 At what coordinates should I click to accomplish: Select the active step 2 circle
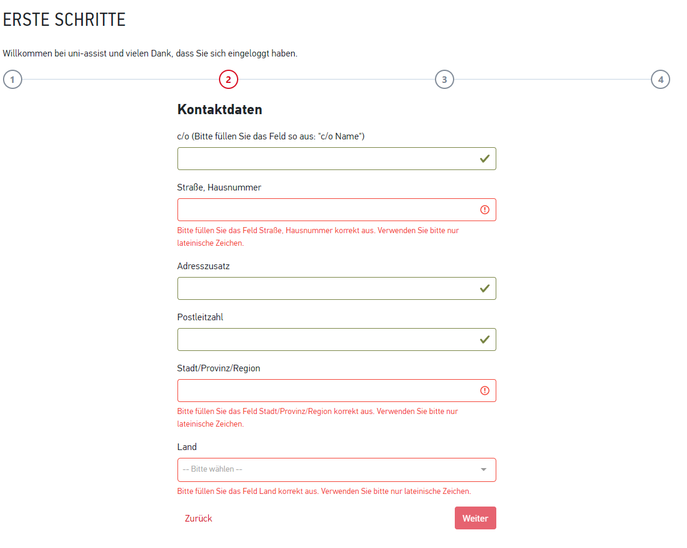(x=229, y=79)
